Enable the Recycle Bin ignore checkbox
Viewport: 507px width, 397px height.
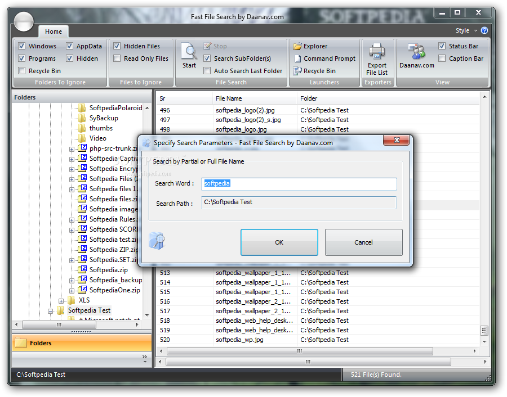tap(21, 71)
